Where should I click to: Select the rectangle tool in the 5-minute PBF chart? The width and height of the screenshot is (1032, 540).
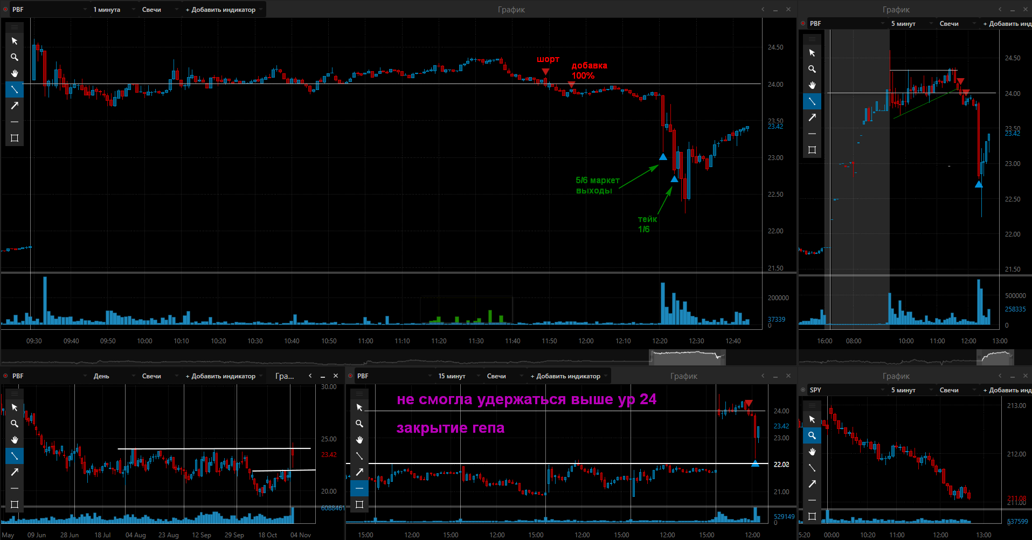[812, 150]
